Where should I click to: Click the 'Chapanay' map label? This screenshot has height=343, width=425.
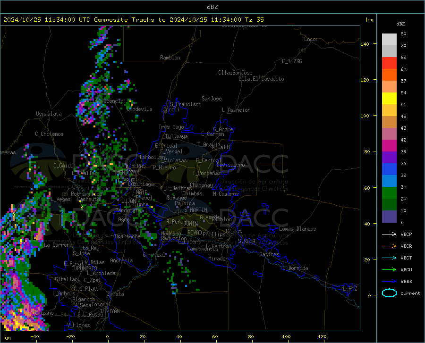point(201,185)
